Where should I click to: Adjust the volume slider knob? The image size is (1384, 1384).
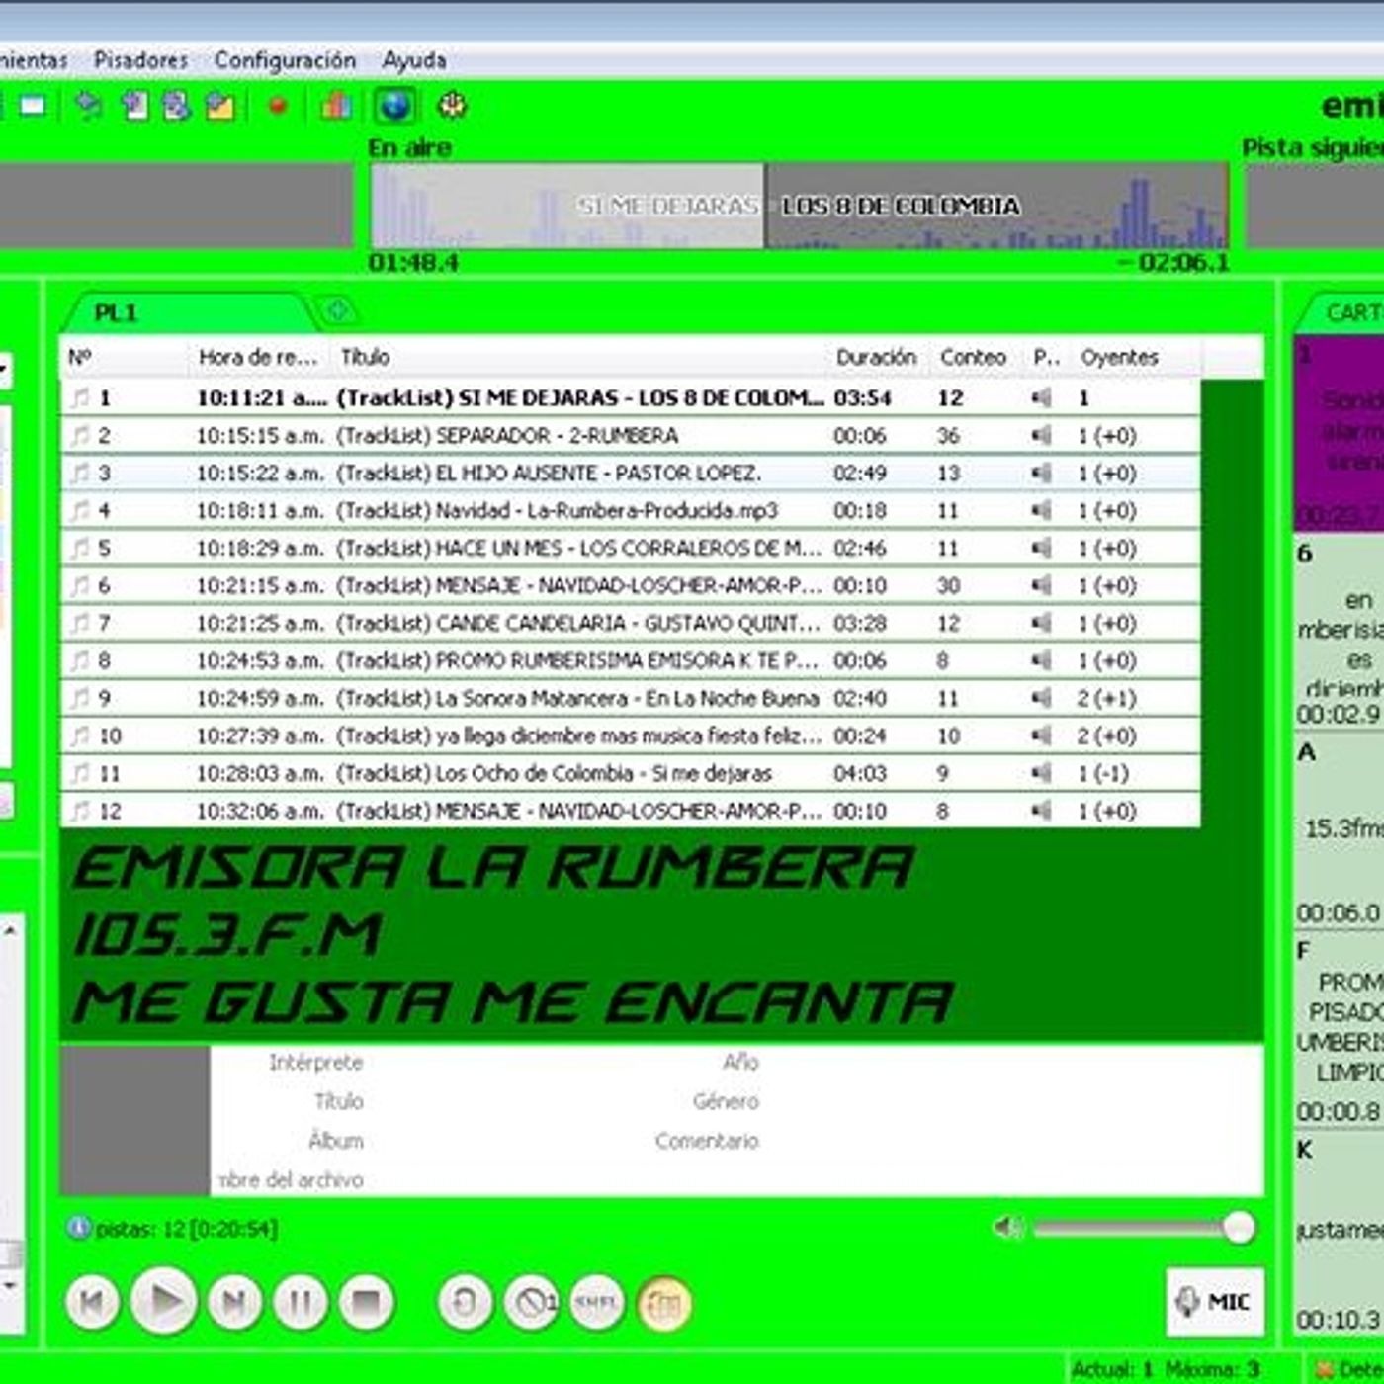pos(1239,1228)
